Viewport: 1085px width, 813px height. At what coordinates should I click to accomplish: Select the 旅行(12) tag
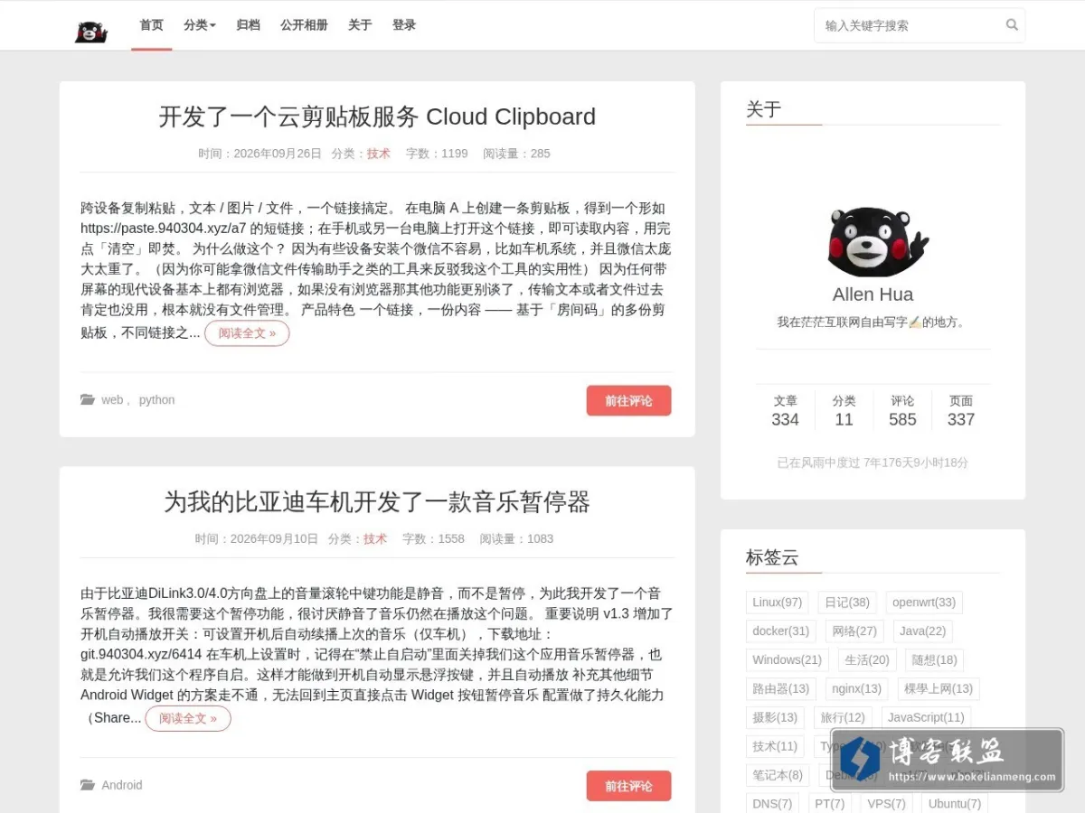(x=843, y=718)
